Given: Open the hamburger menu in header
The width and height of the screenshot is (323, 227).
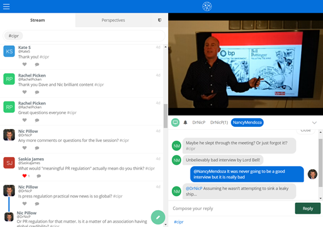Looking at the screenshot, I should (x=6, y=7).
